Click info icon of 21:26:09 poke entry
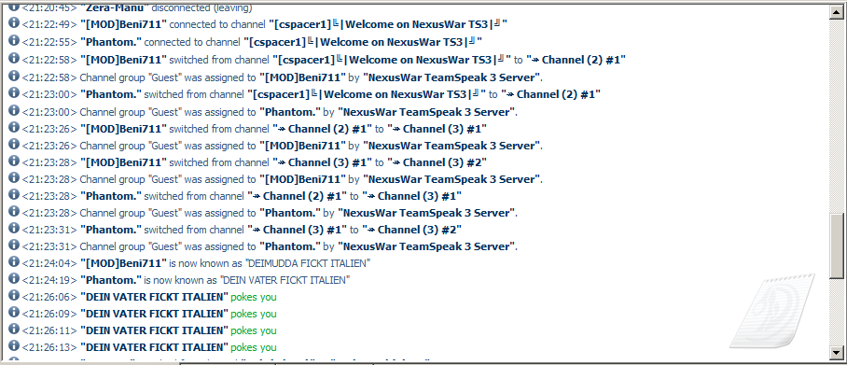Screen dimensions: 847x365 14,313
